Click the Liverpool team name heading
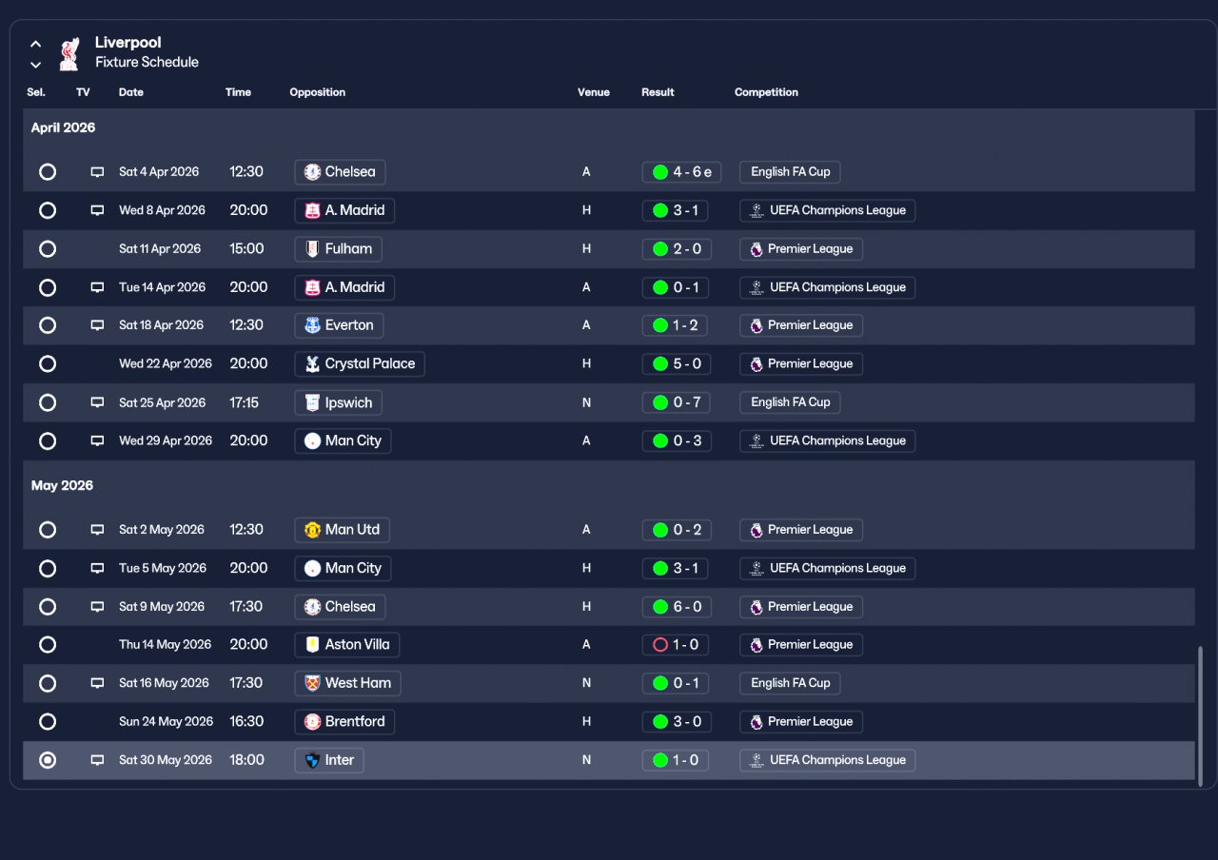This screenshot has width=1218, height=860. (x=128, y=43)
